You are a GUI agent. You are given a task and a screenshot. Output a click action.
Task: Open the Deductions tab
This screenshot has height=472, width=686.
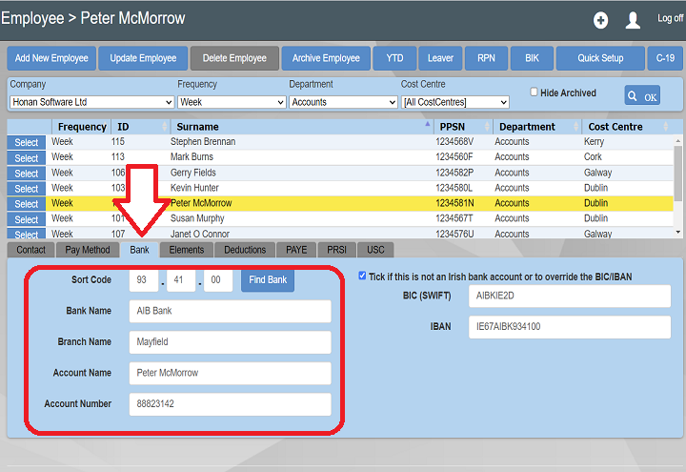coord(245,250)
